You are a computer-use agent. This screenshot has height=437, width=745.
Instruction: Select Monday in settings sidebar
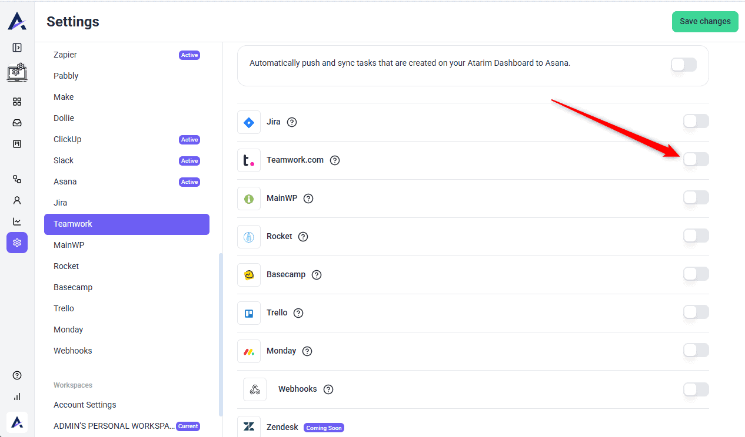[127, 330]
